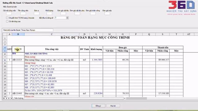The height and width of the screenshot is (111, 198).
Task: Select column header S
Action: point(162,34)
